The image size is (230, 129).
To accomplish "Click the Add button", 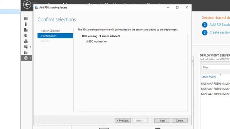I will 162,120.
